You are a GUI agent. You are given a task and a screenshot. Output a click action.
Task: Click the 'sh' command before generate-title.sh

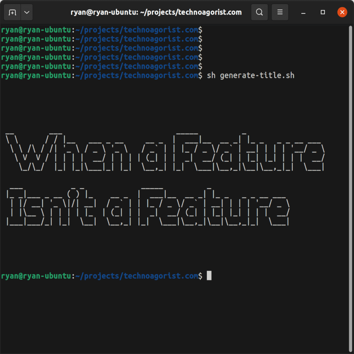(x=211, y=75)
